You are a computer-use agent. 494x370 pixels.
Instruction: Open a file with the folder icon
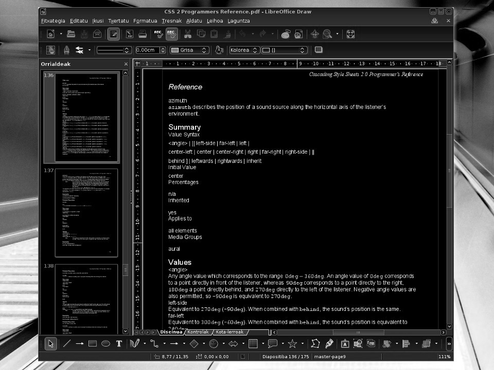71,34
